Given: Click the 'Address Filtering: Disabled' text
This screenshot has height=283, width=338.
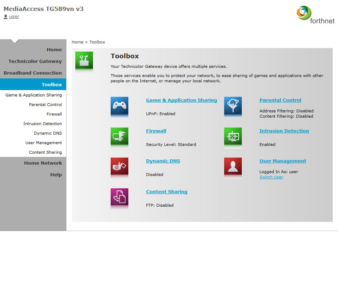Looking at the screenshot, I should coord(286,111).
